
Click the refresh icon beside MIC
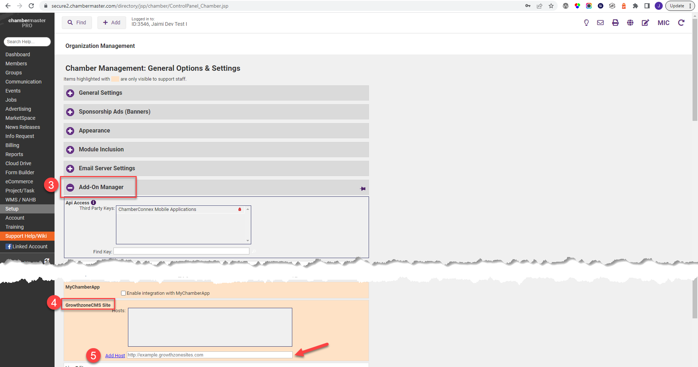point(681,23)
